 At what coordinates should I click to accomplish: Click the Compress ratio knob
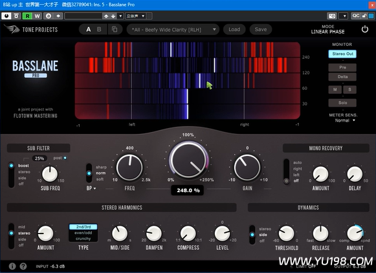click(x=188, y=234)
